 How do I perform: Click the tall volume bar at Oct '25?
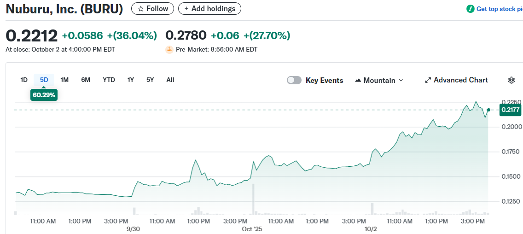tap(253, 199)
